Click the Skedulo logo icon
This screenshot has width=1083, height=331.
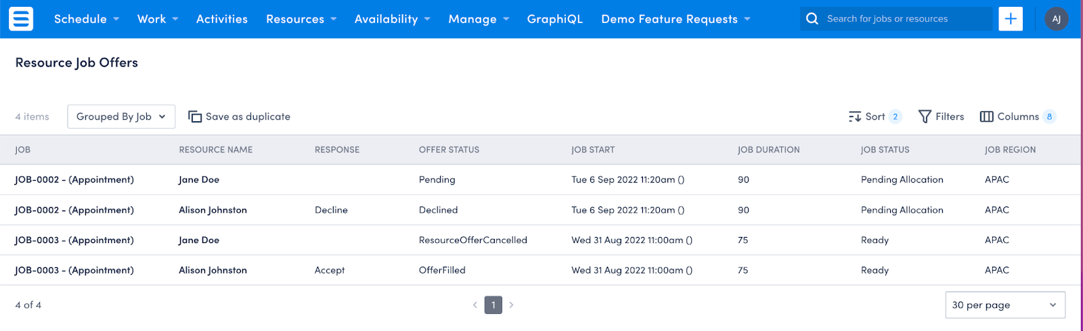(21, 19)
